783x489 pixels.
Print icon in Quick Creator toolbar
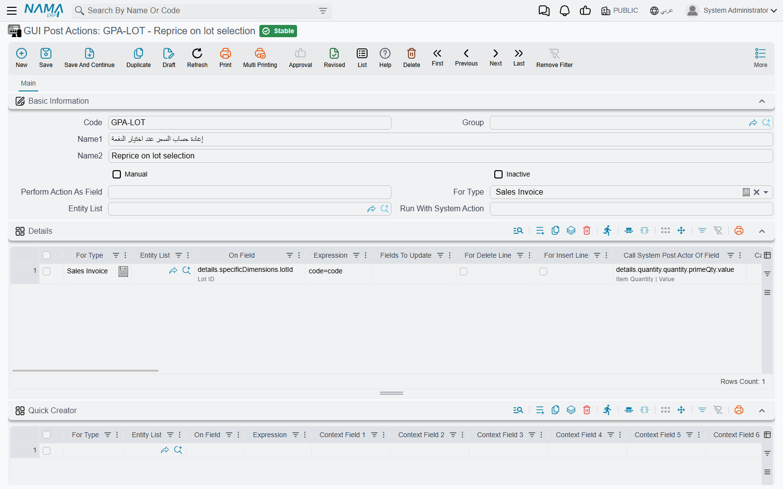click(739, 410)
